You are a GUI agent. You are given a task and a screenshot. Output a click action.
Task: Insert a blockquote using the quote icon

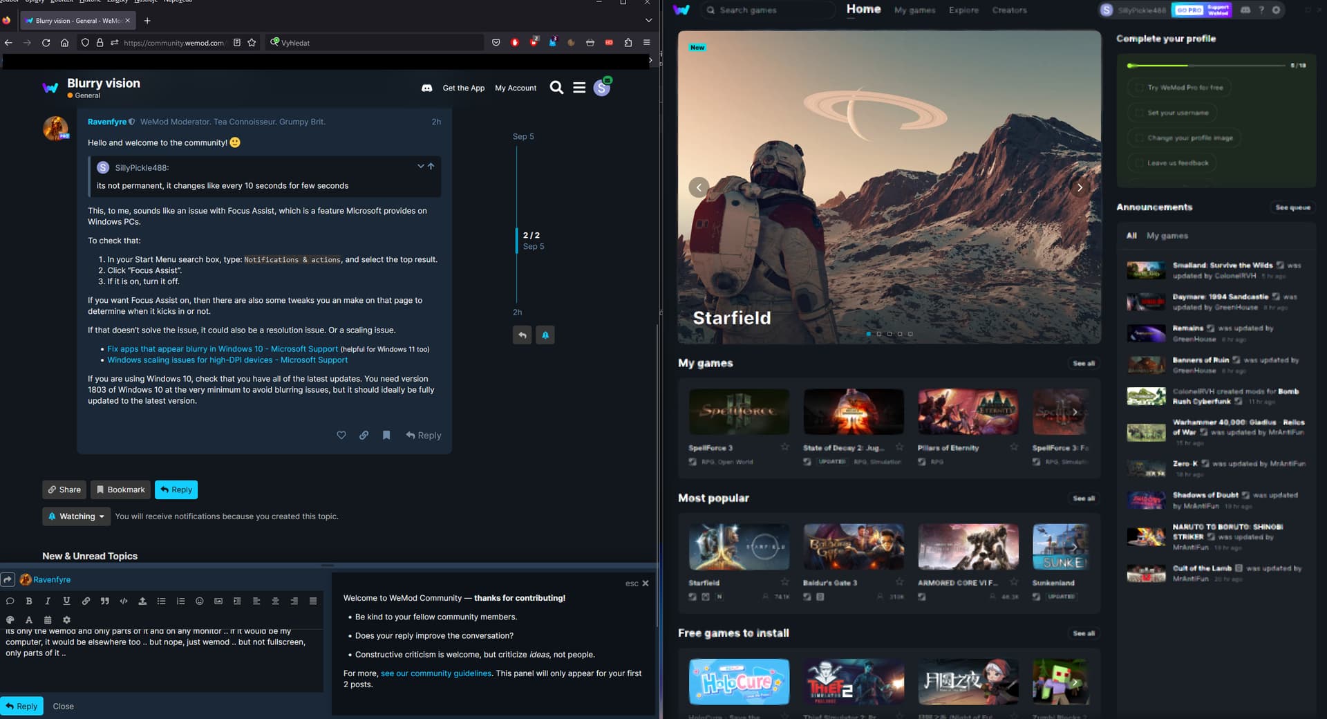(x=104, y=601)
